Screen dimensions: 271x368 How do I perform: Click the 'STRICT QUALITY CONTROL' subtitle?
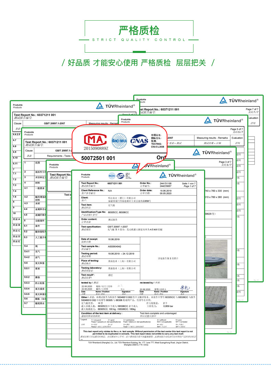point(139,40)
